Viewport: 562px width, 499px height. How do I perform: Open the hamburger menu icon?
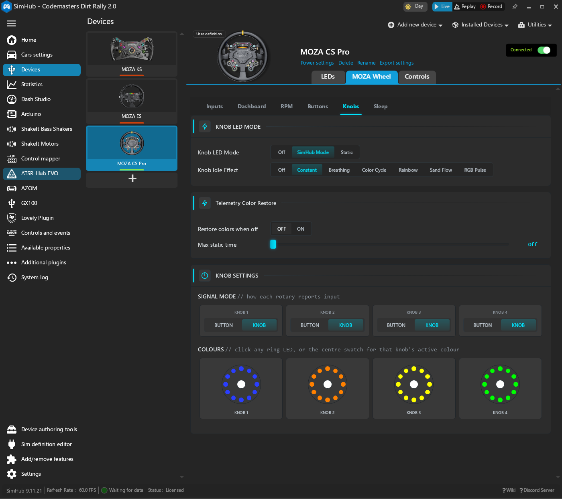(x=11, y=23)
